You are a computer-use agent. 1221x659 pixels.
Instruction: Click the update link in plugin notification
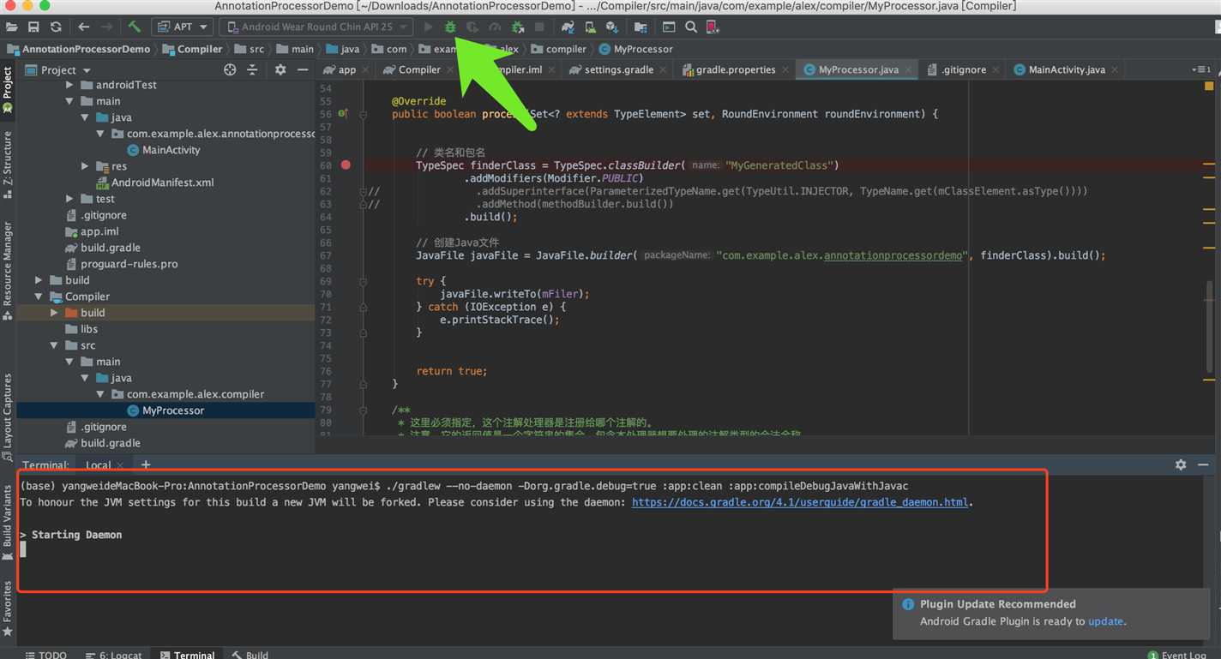1105,621
